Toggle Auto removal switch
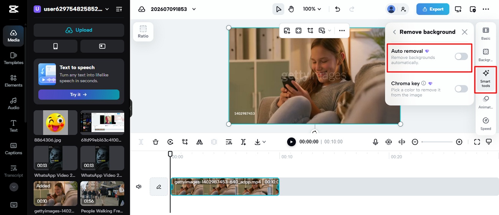This screenshot has height=215, width=499. tap(461, 57)
